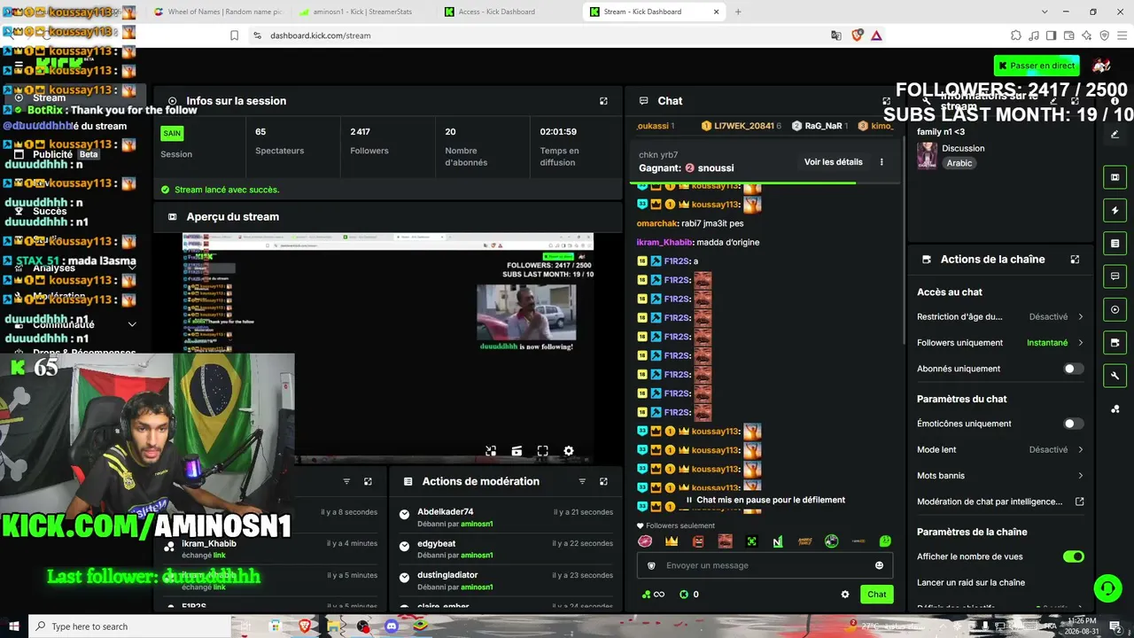Select Stream - Kick Dashboard tab

654,12
